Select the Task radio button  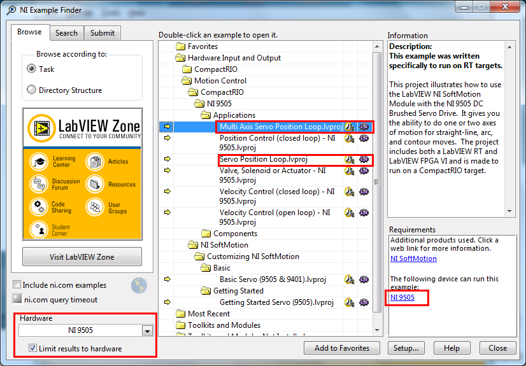[31, 69]
